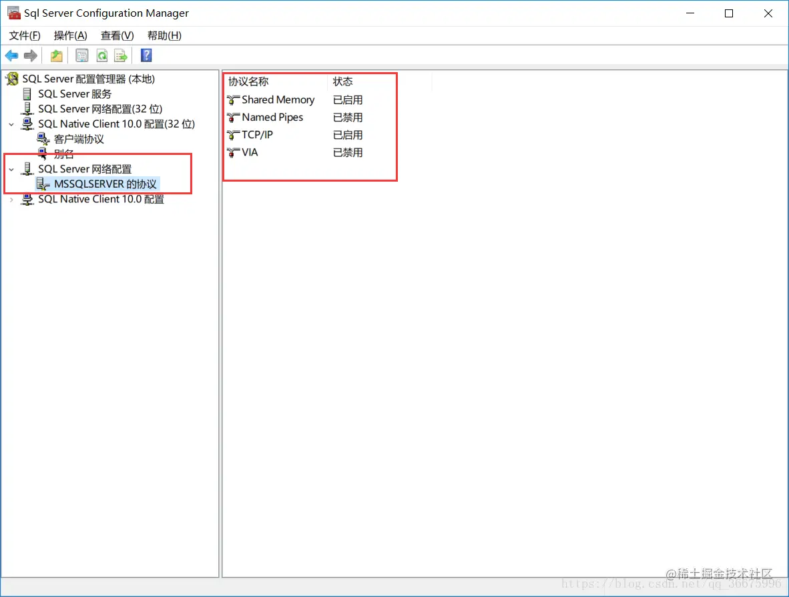Image resolution: width=789 pixels, height=597 pixels.
Task: Select SQL Server 服务 in the tree
Action: click(x=75, y=94)
